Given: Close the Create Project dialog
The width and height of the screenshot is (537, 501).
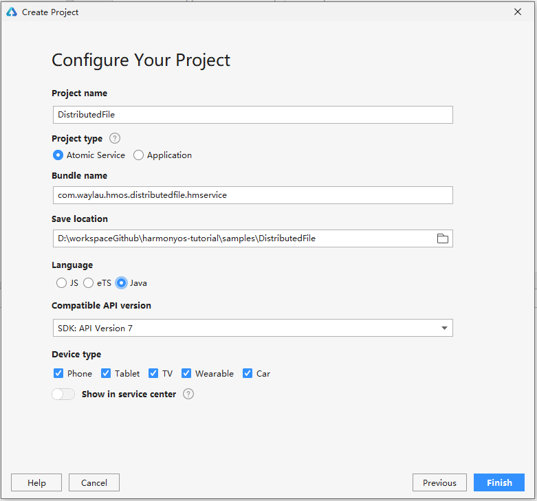Looking at the screenshot, I should 517,12.
